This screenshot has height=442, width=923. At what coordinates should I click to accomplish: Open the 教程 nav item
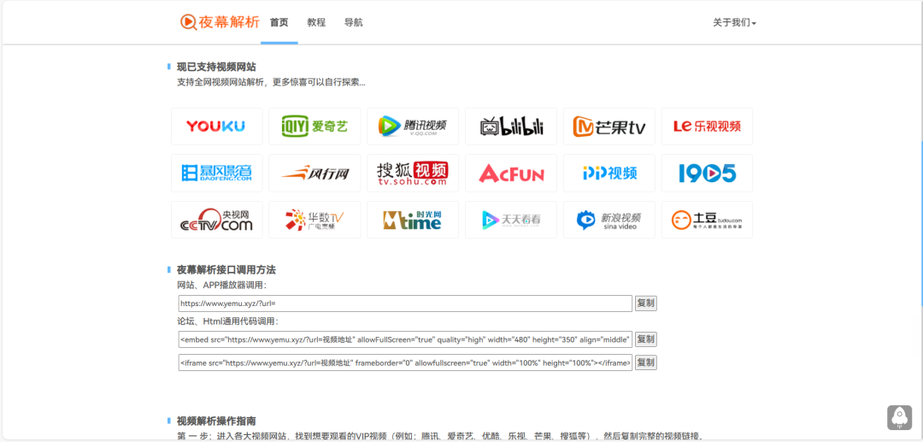[x=316, y=22]
